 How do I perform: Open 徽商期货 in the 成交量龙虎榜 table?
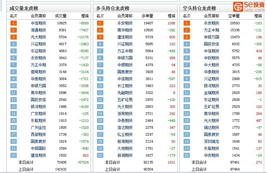point(38,72)
